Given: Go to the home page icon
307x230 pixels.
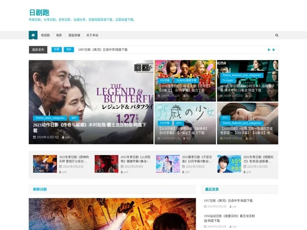Looking at the screenshot, I should pyautogui.click(x=33, y=35).
